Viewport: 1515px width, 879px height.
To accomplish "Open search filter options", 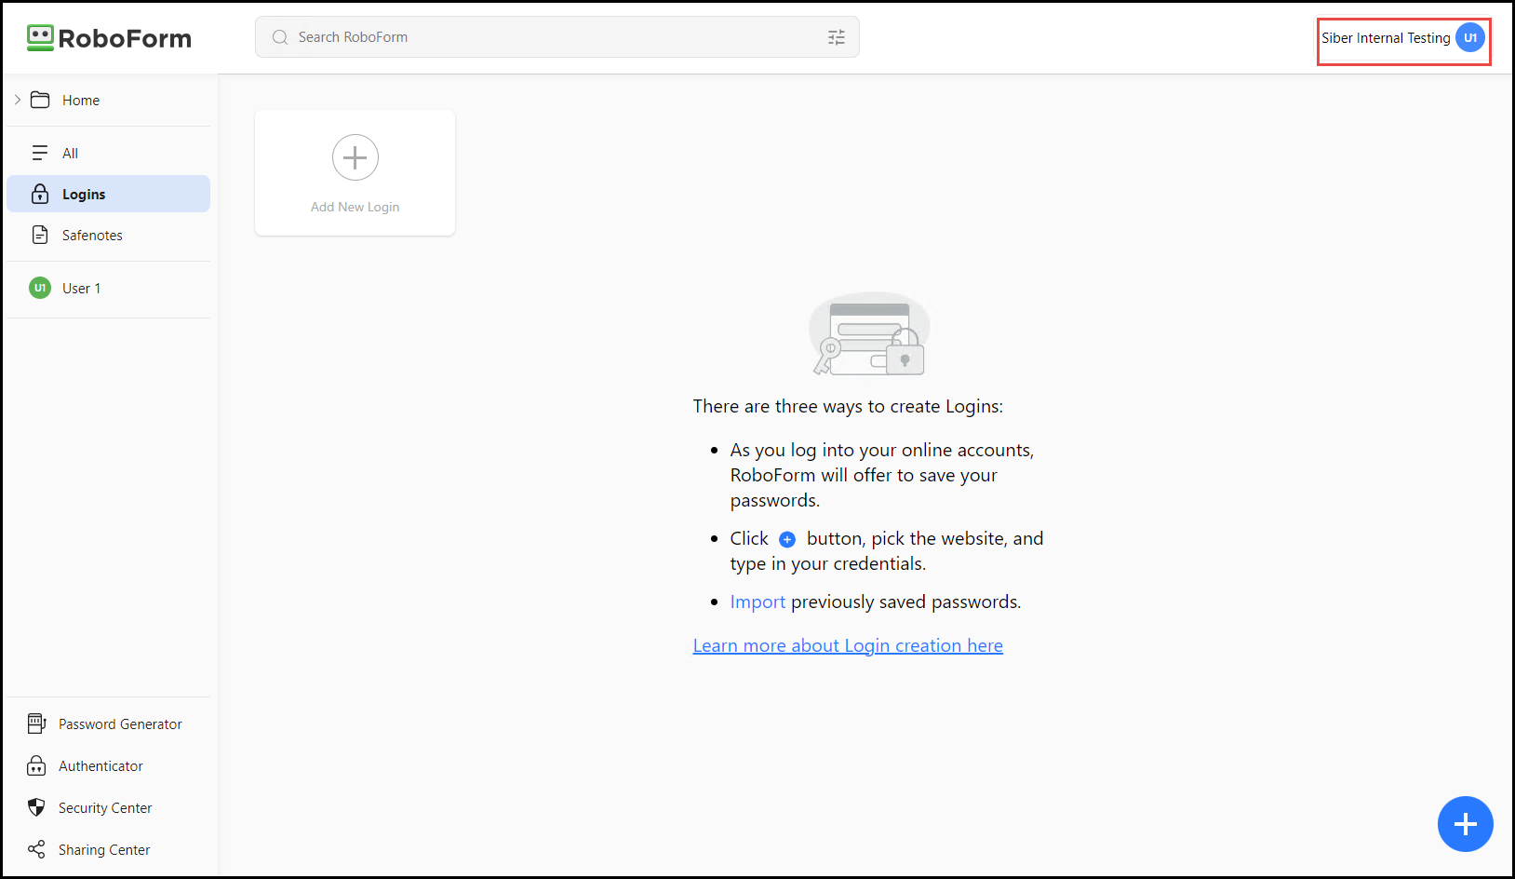I will click(836, 36).
